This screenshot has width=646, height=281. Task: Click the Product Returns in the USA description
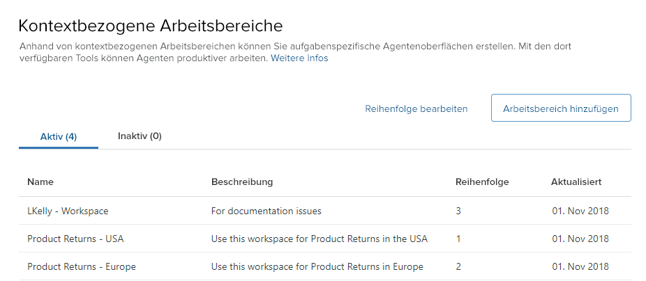[319, 239]
